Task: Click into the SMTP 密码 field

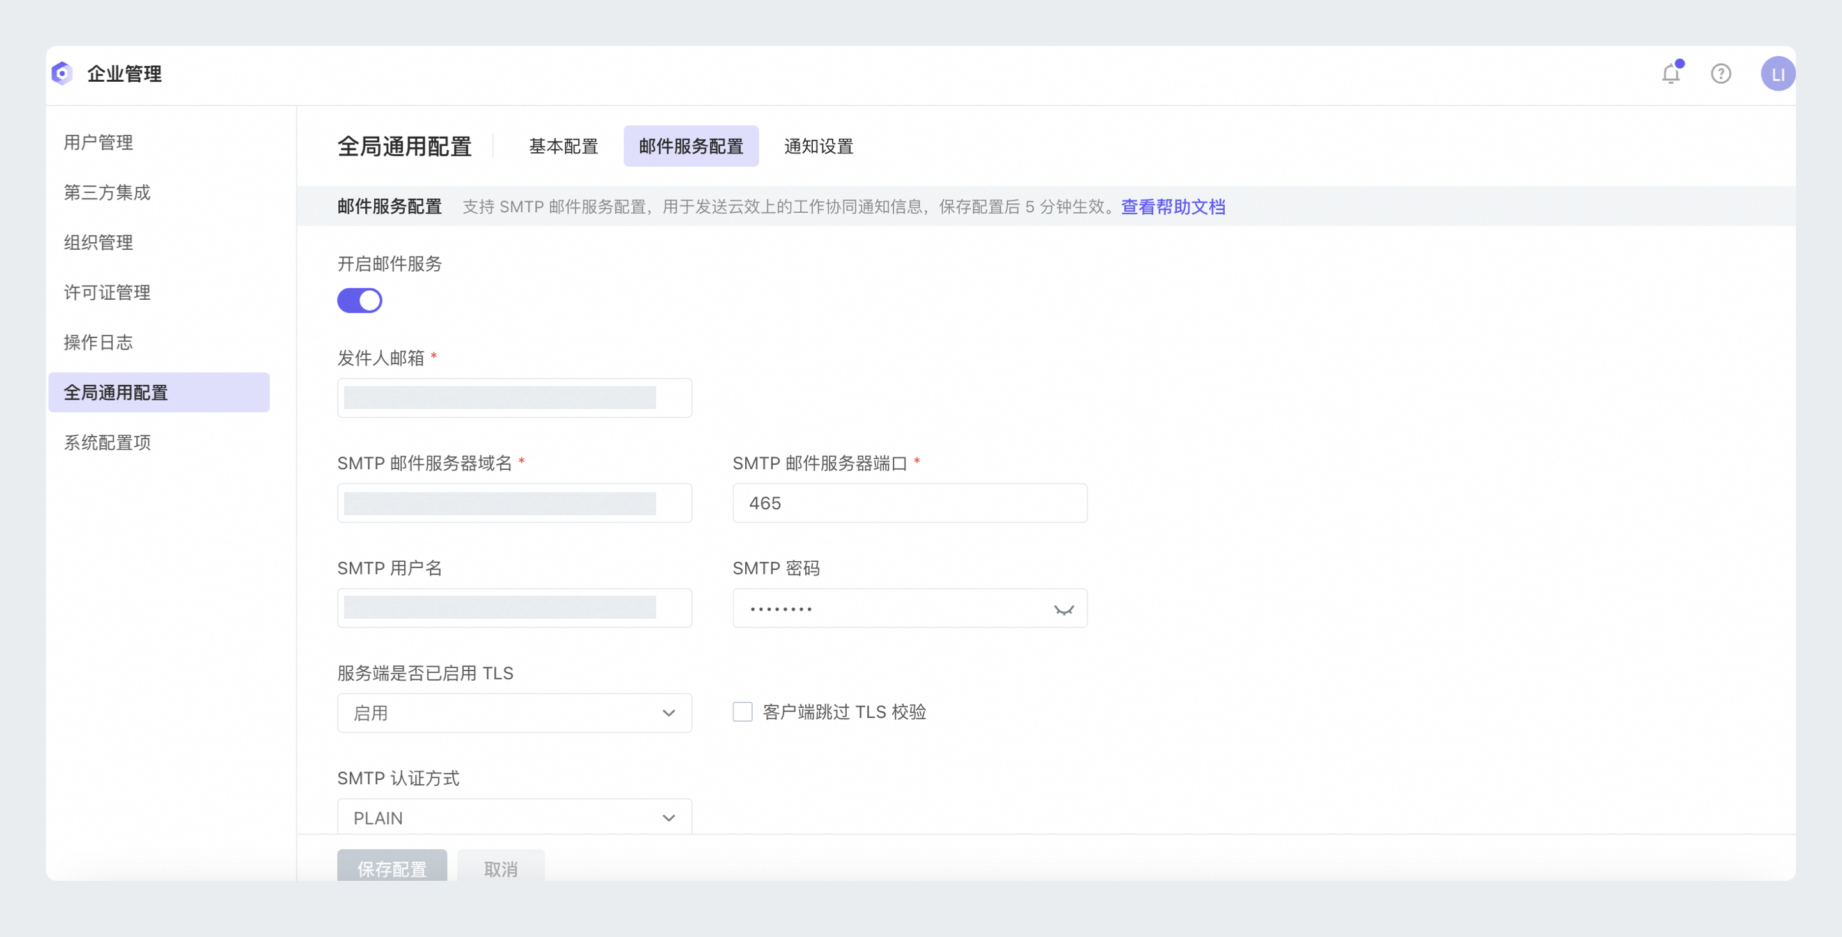Action: (909, 607)
